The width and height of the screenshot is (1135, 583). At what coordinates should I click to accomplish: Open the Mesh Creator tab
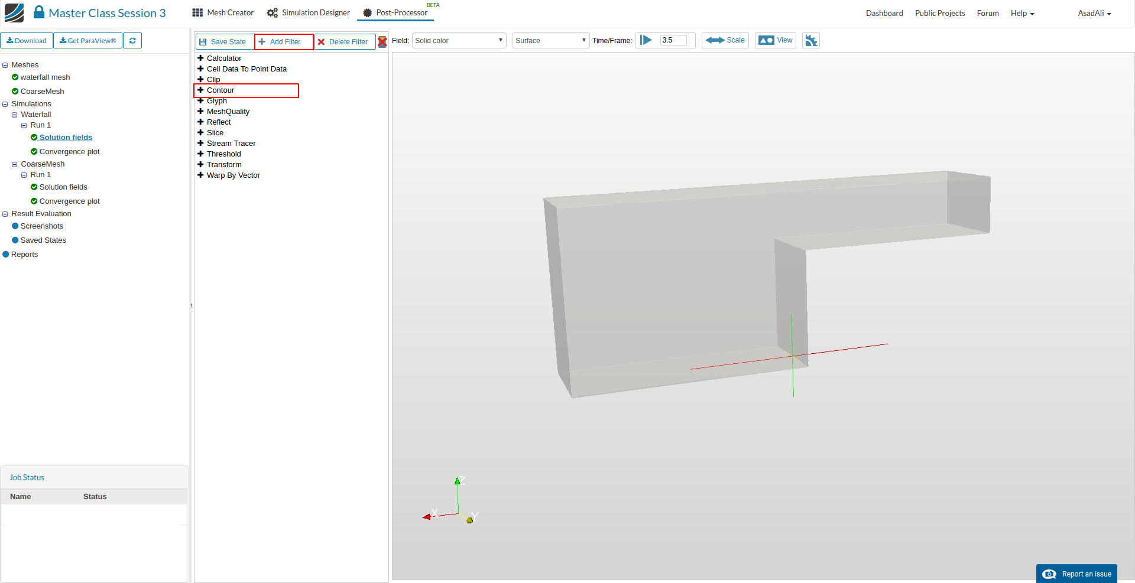(223, 13)
